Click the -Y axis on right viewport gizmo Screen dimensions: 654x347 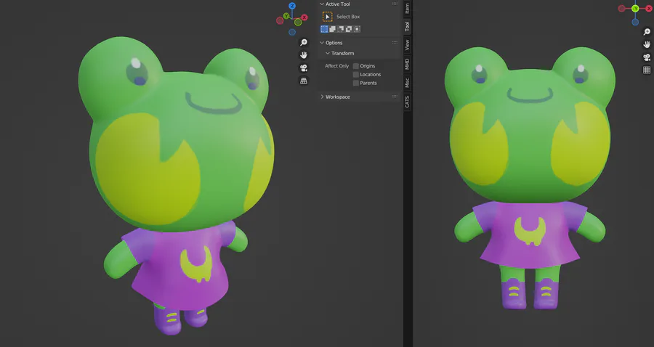pos(635,8)
